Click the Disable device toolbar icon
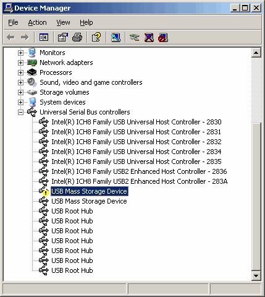Viewport: 265px width, 297px height. [163, 37]
